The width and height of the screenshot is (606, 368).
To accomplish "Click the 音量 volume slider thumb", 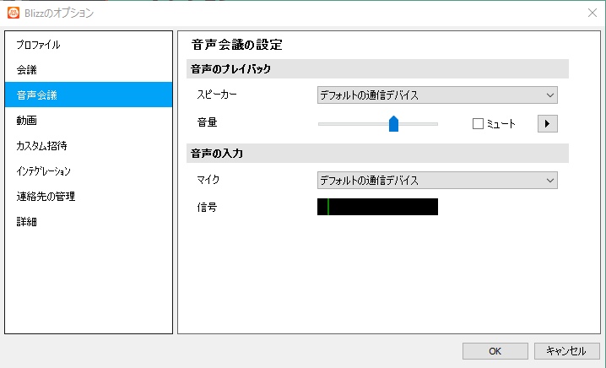I will 393,124.
